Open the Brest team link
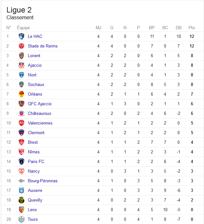Screen dimensions: 204x224 click(33, 142)
